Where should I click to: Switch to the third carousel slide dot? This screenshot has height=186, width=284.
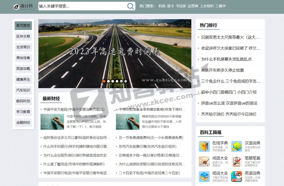[x=113, y=81]
